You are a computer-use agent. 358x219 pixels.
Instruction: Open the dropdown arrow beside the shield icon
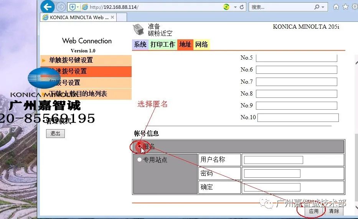[x=78, y=7]
